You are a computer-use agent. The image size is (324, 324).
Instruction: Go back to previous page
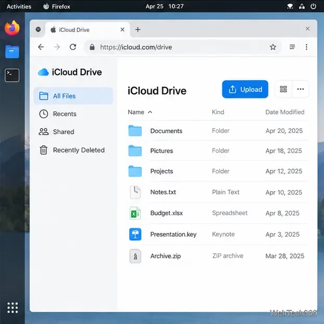(41, 47)
